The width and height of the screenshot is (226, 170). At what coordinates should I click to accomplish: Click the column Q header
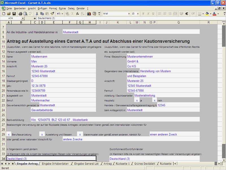(178, 22)
